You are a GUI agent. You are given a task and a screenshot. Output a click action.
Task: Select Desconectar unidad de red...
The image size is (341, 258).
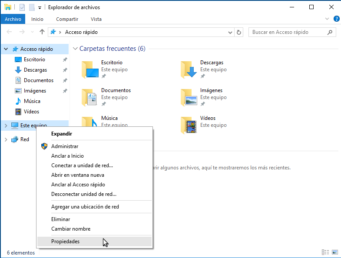(94, 194)
